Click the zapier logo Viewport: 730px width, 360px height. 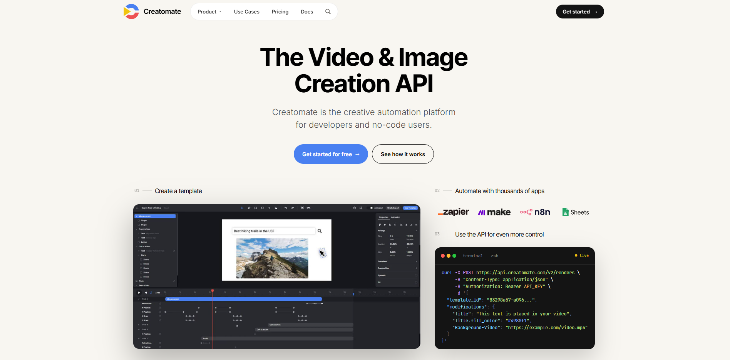tap(454, 212)
